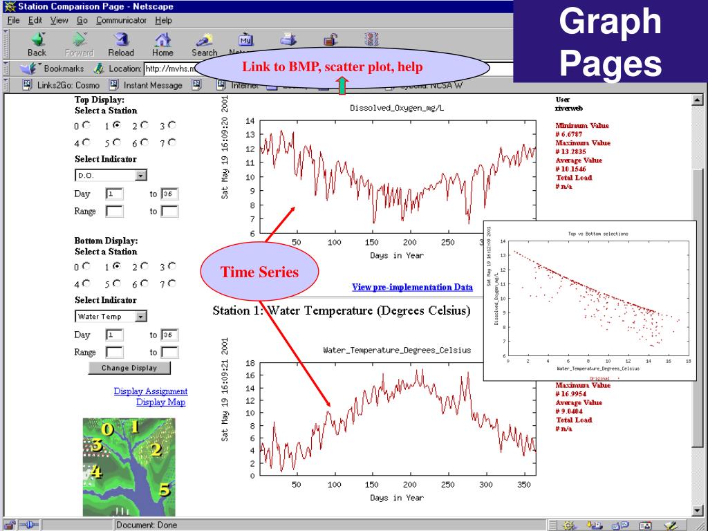Open the Go menu

tap(82, 20)
